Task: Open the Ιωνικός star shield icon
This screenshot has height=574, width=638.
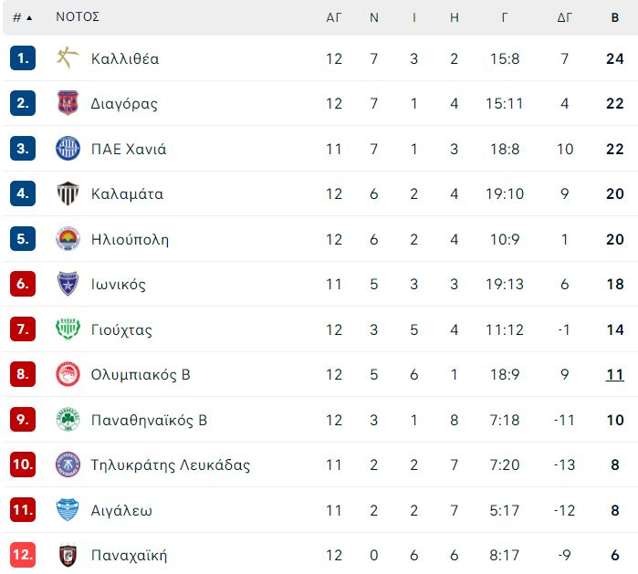Action: tap(68, 284)
